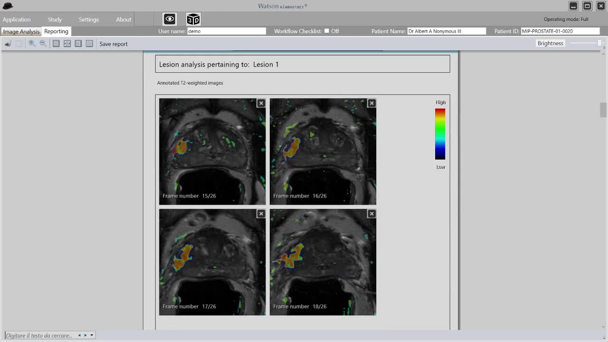Minimize the Watson window
This screenshot has height=342, width=608.
pos(573,6)
